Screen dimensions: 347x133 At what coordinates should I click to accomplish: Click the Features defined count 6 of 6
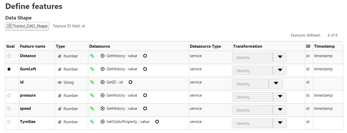pyautogui.click(x=332, y=35)
